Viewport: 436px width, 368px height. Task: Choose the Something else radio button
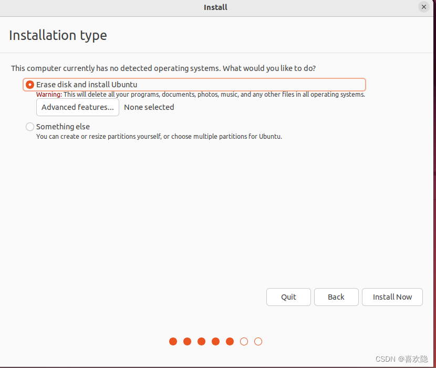pyautogui.click(x=30, y=127)
